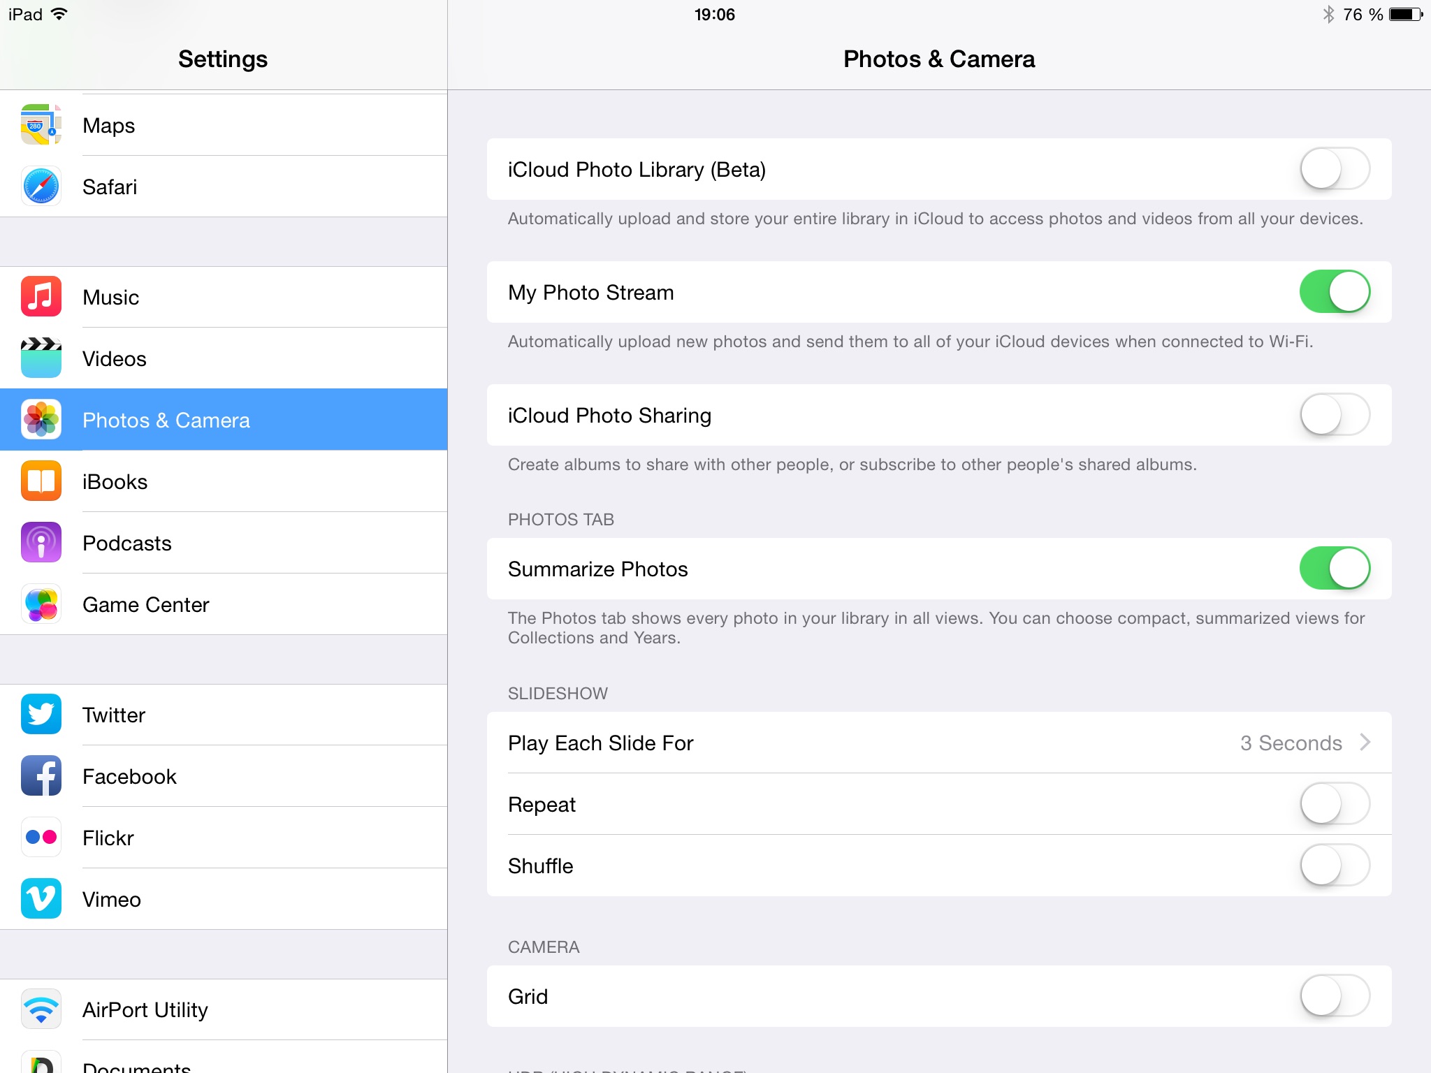Image resolution: width=1431 pixels, height=1073 pixels.
Task: Disable the Summarize Photos switch
Action: click(1335, 569)
